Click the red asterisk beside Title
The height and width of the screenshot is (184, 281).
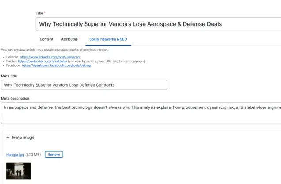[x=45, y=13]
